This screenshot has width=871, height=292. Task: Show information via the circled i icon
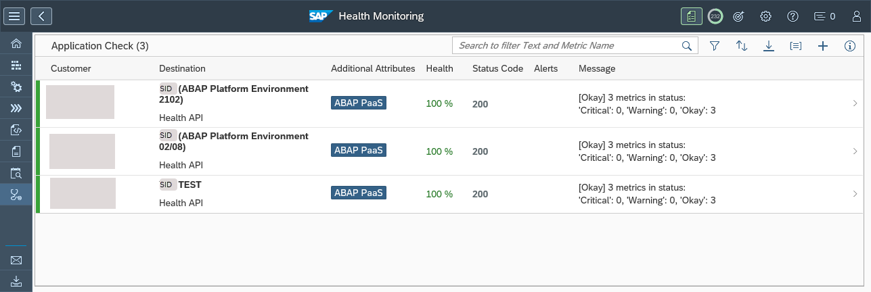pos(850,46)
